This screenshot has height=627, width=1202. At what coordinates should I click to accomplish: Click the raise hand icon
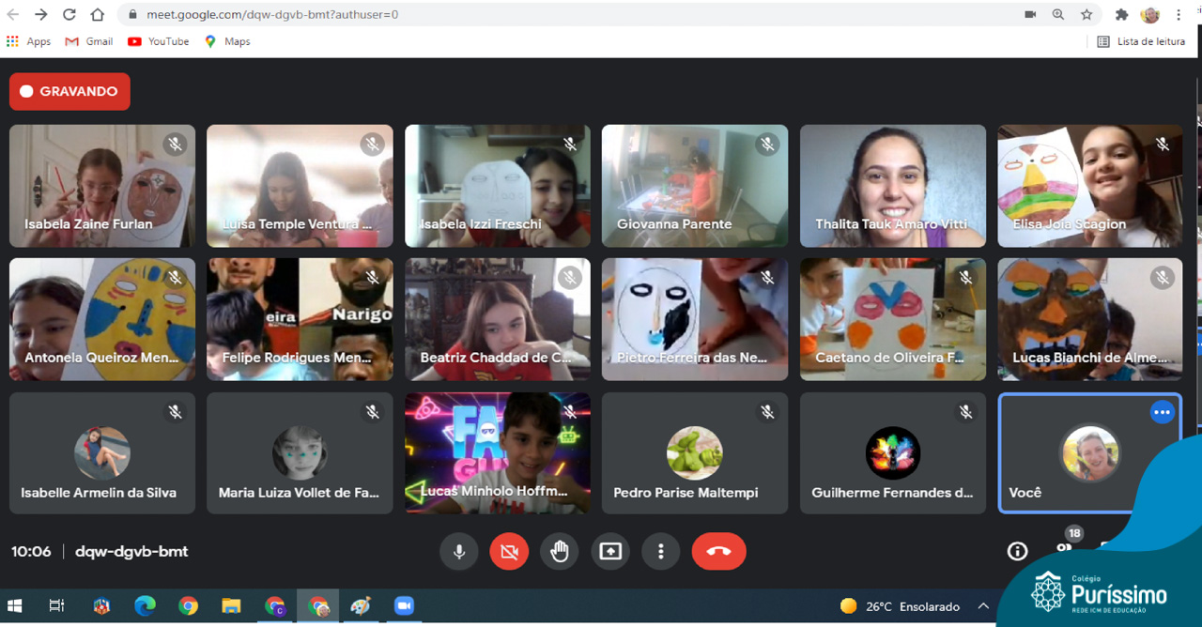(x=560, y=552)
